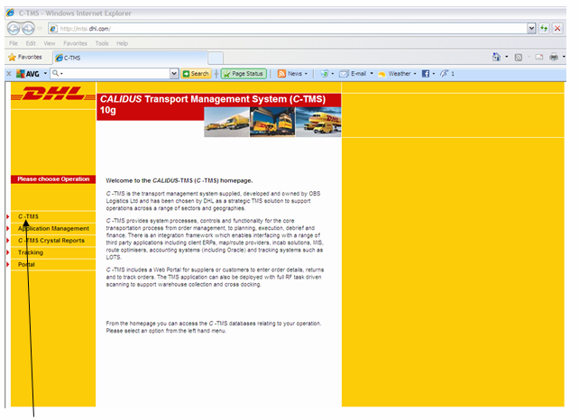Click the red arrow beside Application Management
The width and height of the screenshot is (579, 420).
[8, 229]
